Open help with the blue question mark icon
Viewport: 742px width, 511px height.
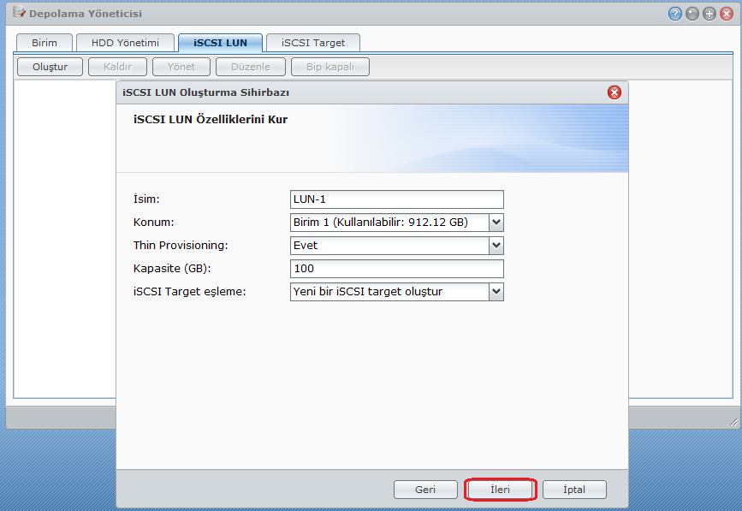(x=675, y=14)
